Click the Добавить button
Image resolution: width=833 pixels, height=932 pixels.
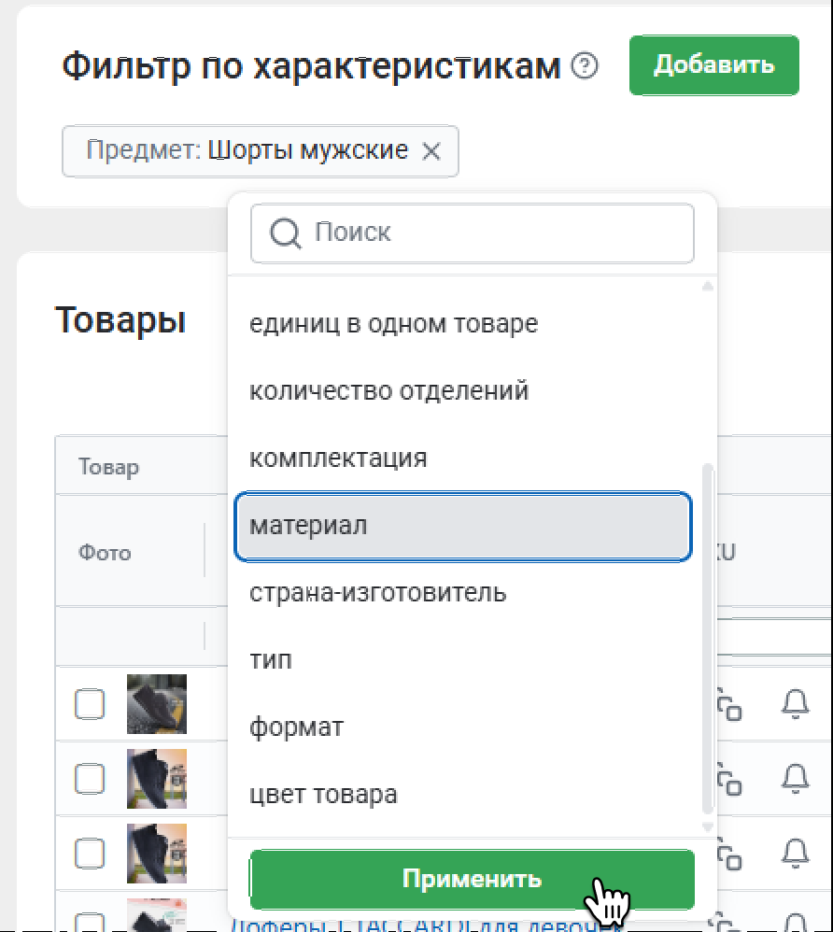pyautogui.click(x=713, y=65)
